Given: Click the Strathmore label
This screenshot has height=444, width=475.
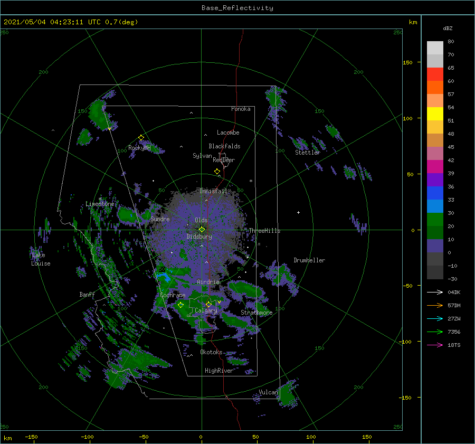Looking at the screenshot, I should pos(256,313).
